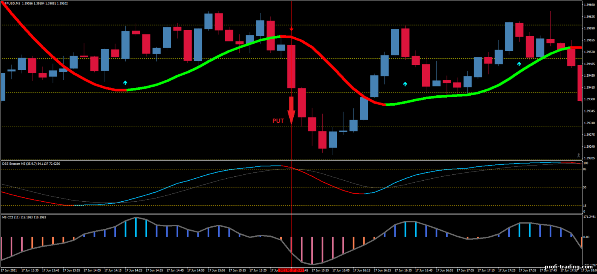This screenshot has height=274, width=597.
Task: Click the 171.2491 value on CCI scale
Action: pyautogui.click(x=589, y=217)
